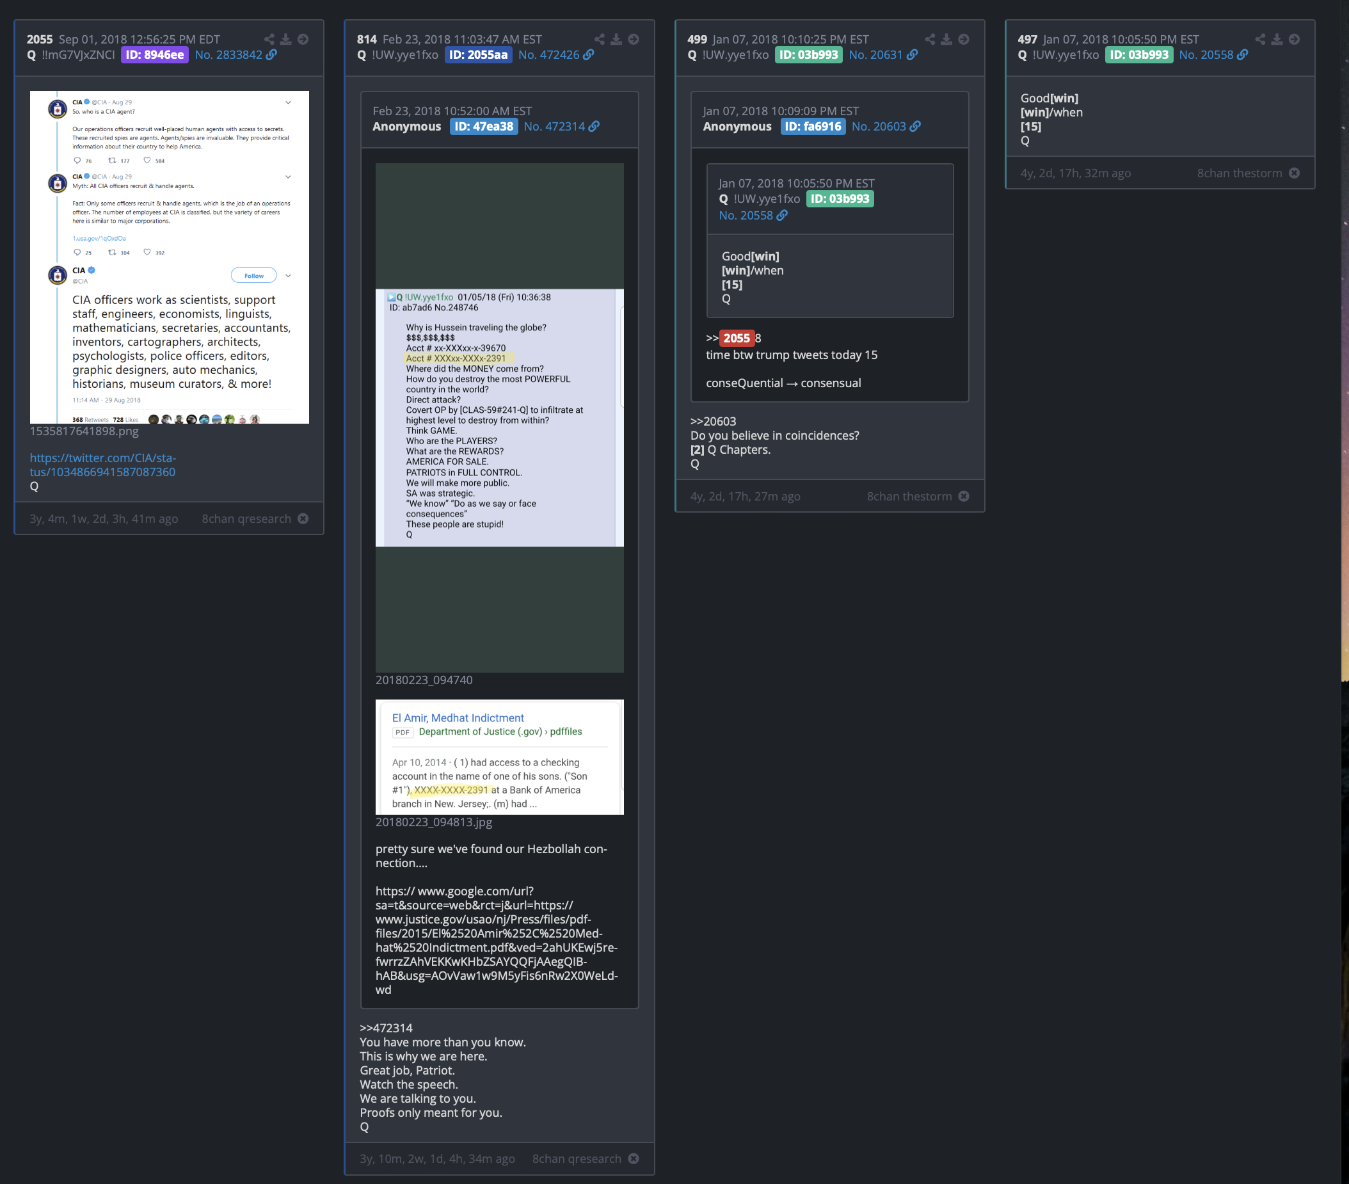Open the twitter.com/CIA status link

103,465
